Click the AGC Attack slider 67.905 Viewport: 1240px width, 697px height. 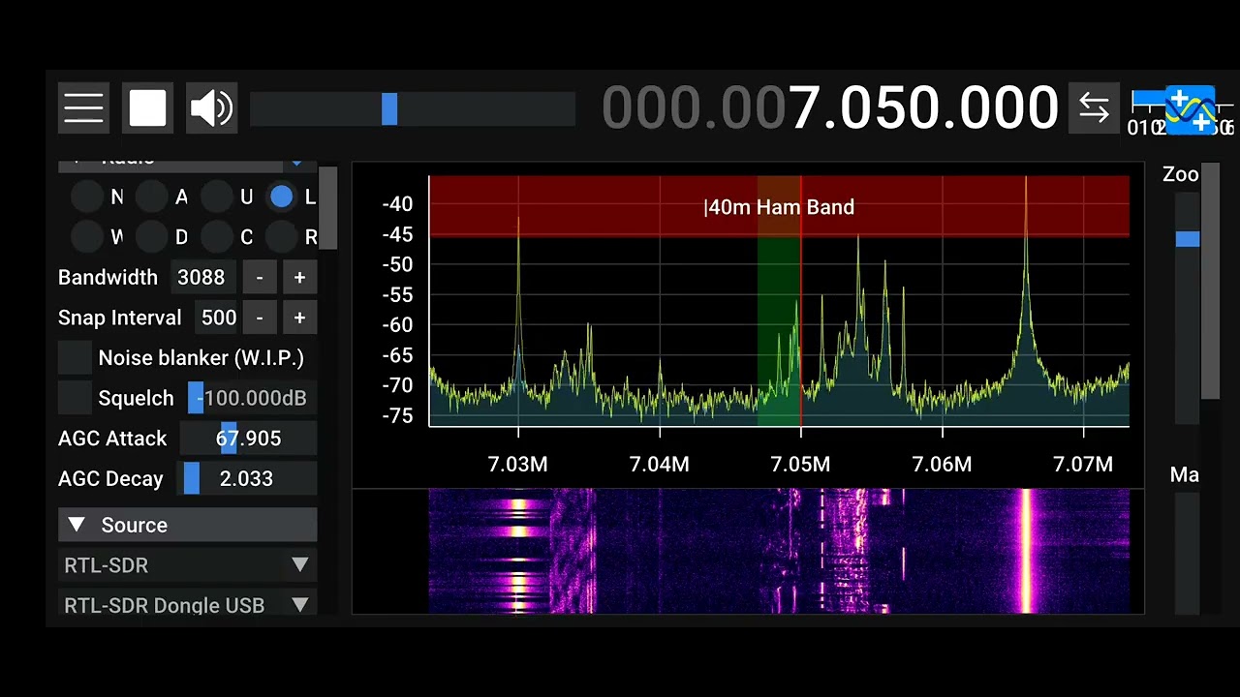(247, 439)
